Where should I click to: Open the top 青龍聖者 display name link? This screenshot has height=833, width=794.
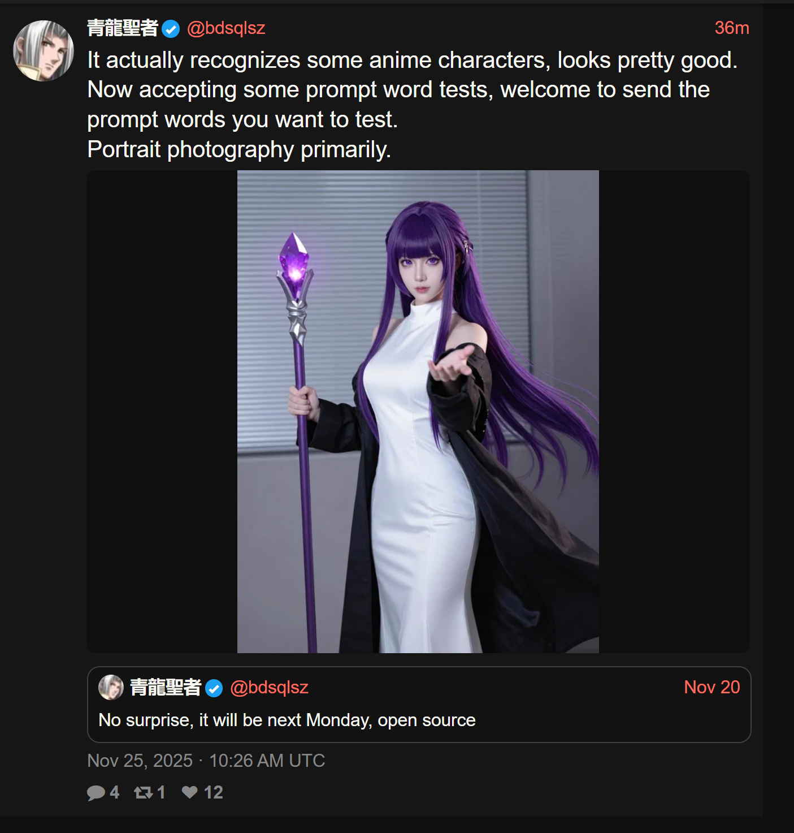[x=123, y=28]
